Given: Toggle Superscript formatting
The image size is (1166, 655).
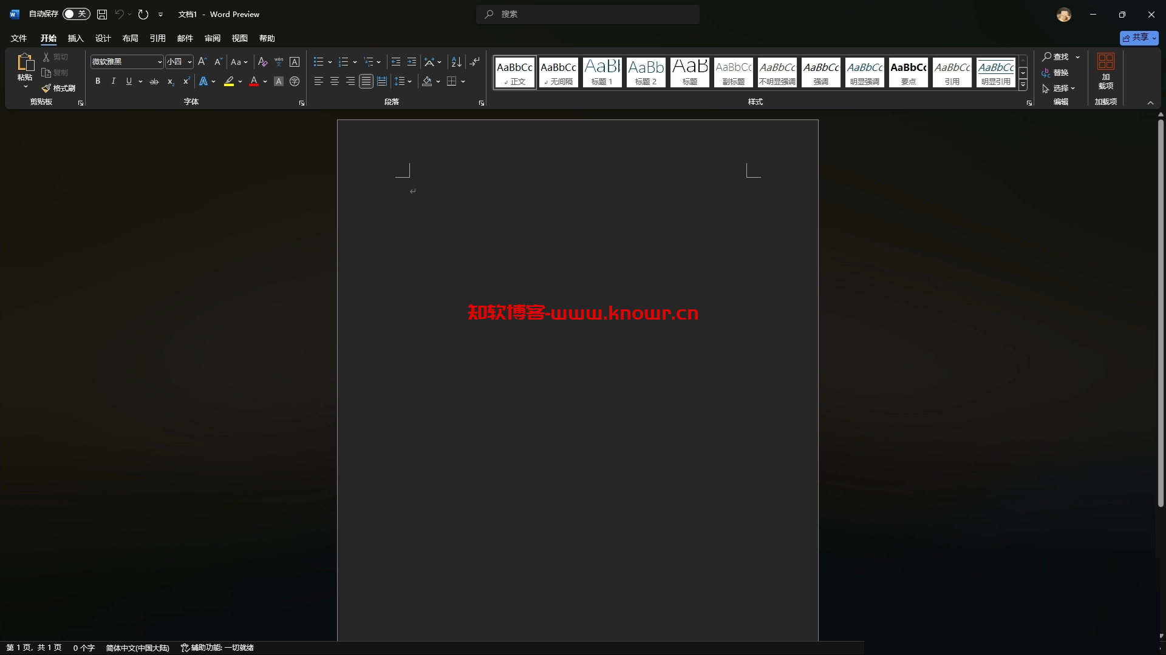Looking at the screenshot, I should (186, 81).
